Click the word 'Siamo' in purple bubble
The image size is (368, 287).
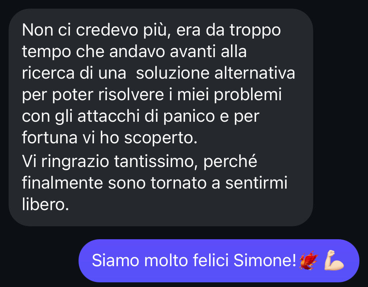point(115,260)
